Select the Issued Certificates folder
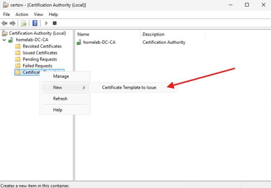Screen dimensions: 271x188 click(x=40, y=53)
